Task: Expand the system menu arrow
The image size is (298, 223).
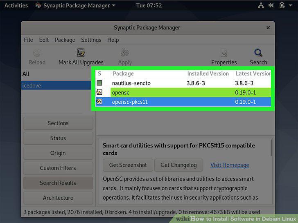Action: [x=291, y=5]
